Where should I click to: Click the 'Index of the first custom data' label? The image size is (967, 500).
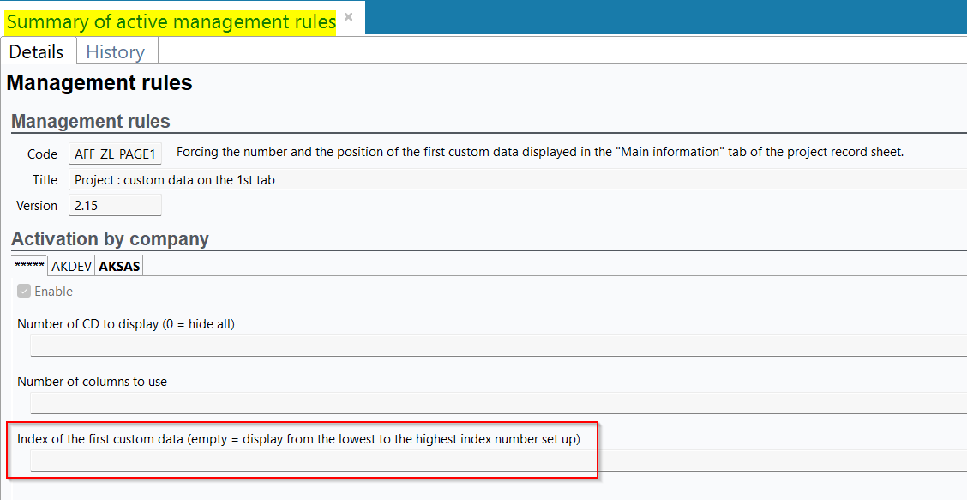(x=298, y=439)
